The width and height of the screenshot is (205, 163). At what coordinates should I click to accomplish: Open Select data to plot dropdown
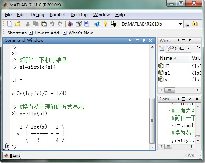(178, 48)
